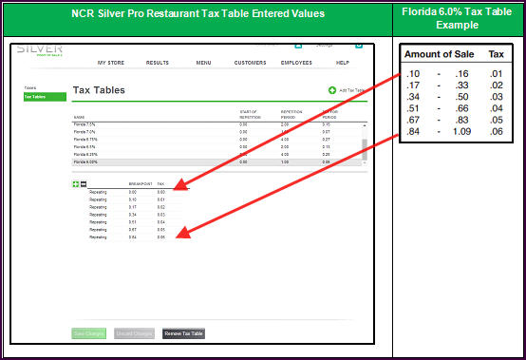
Task: Select the Taxes sidebar item
Action: pyautogui.click(x=30, y=88)
